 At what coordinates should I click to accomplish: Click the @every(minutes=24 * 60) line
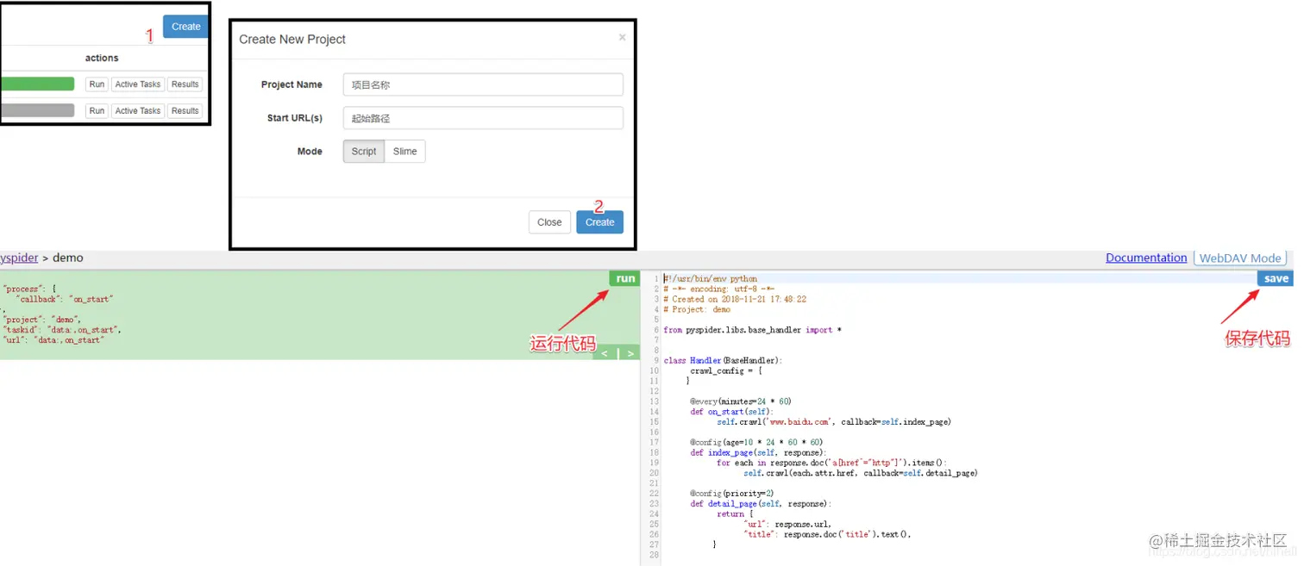tap(741, 401)
